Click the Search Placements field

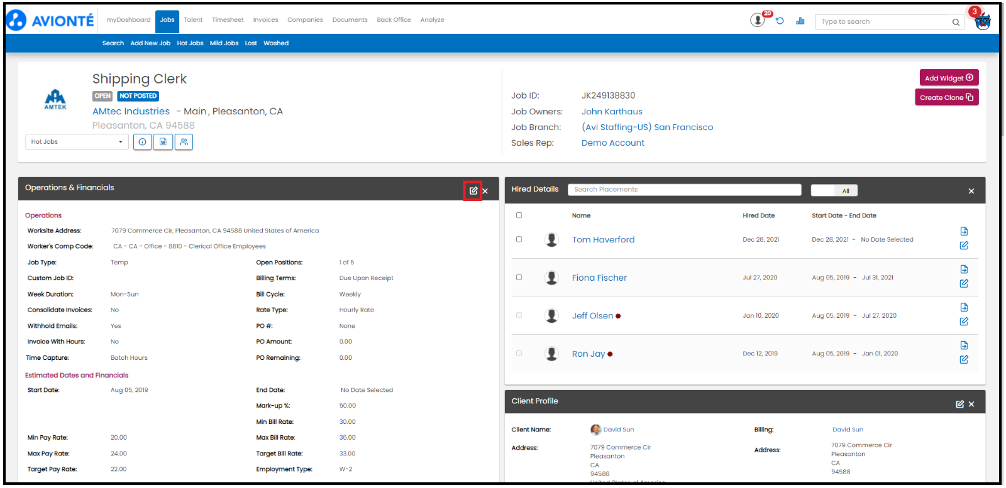(684, 190)
